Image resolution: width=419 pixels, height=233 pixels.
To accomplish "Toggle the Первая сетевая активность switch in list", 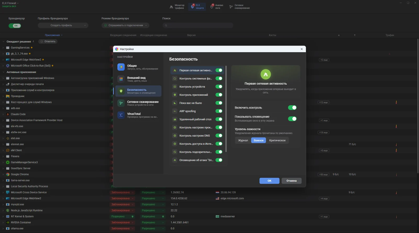I will [219, 70].
